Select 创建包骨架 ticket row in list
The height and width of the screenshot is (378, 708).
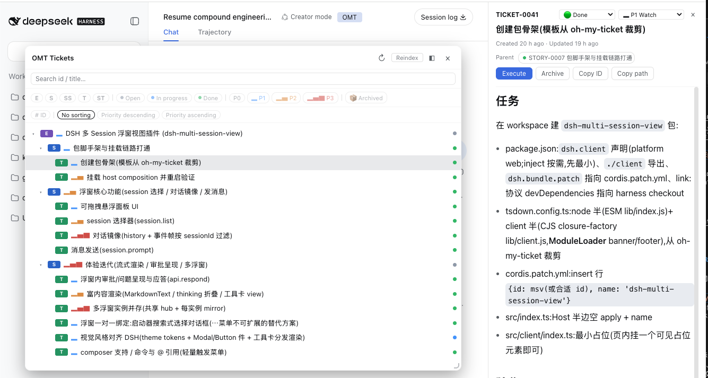pyautogui.click(x=243, y=163)
